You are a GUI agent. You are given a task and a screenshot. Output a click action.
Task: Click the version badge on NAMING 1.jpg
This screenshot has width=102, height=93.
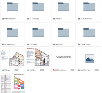(x=97, y=70)
